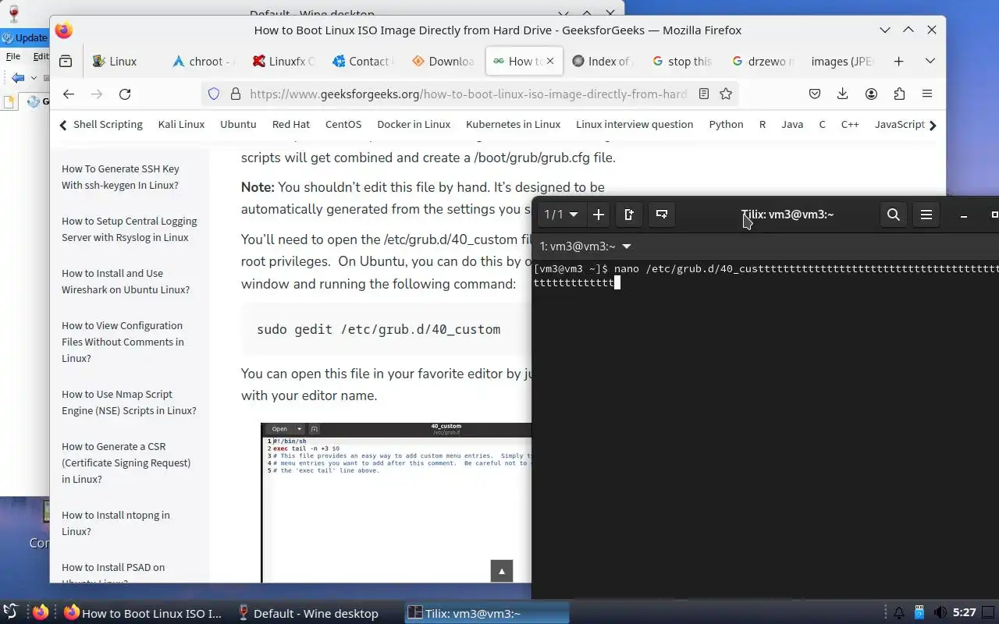The height and width of the screenshot is (624, 999).
Task: Open a new Firefox tab
Action: pyautogui.click(x=898, y=61)
